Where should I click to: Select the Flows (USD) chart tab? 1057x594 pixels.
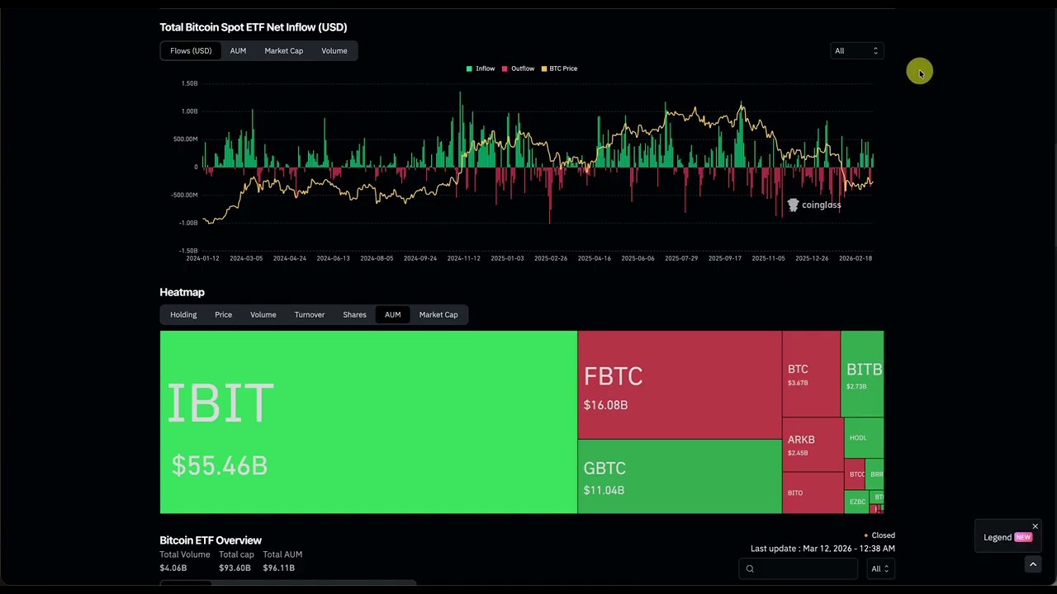pyautogui.click(x=191, y=51)
